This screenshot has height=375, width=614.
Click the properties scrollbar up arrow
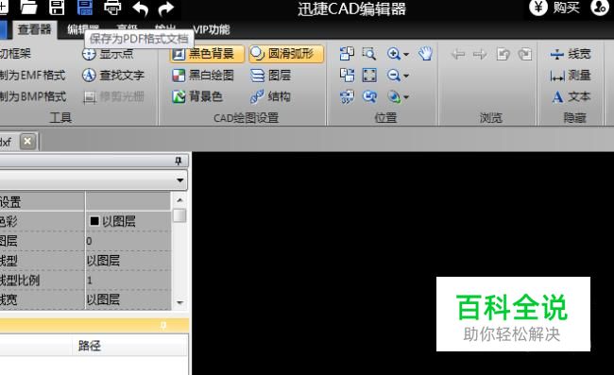pos(179,200)
